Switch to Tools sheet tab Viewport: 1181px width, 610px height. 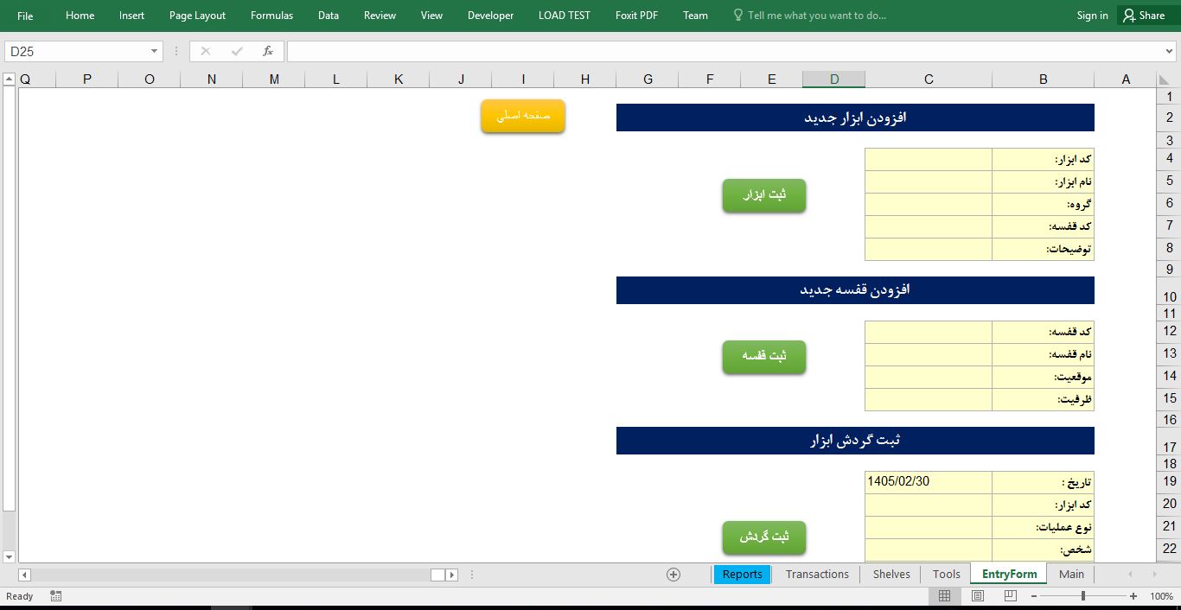pyautogui.click(x=946, y=575)
